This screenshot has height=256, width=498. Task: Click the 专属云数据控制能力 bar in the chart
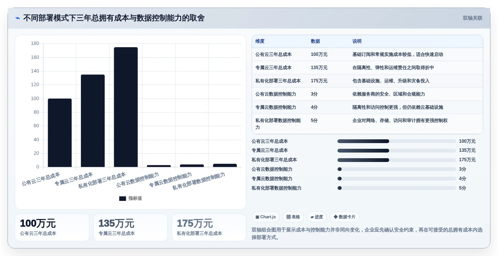pyautogui.click(x=192, y=165)
